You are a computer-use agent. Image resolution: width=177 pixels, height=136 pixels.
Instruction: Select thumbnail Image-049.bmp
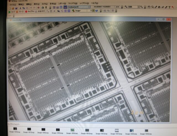point(146,132)
